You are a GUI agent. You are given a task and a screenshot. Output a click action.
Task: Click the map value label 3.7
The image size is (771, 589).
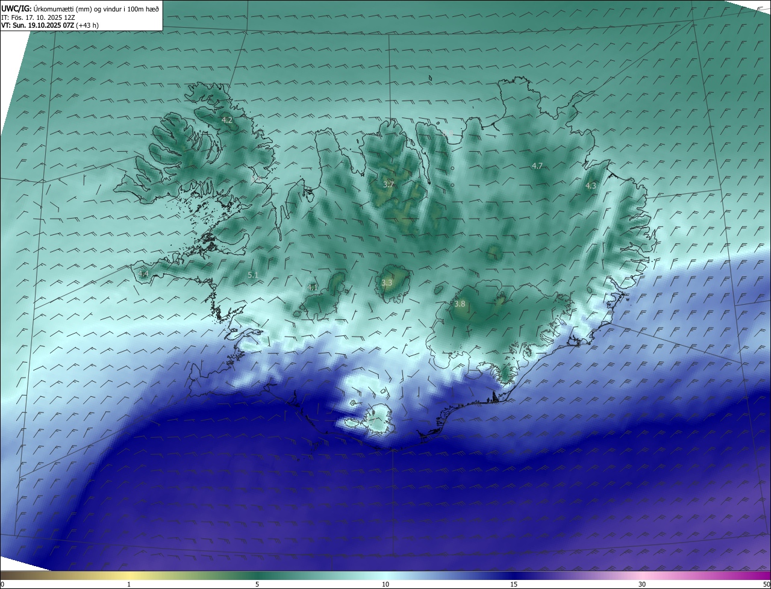tap(388, 185)
